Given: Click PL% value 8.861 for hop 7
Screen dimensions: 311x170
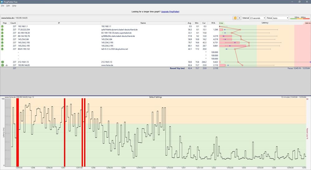Looking at the screenshot, I should click(215, 46).
